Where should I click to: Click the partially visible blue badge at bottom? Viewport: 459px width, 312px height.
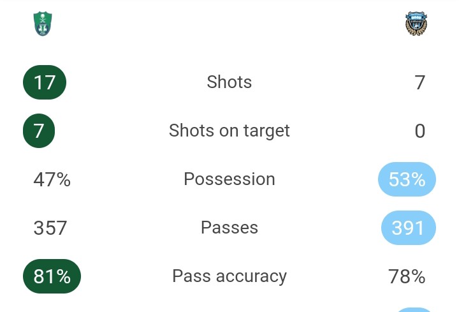click(x=414, y=309)
